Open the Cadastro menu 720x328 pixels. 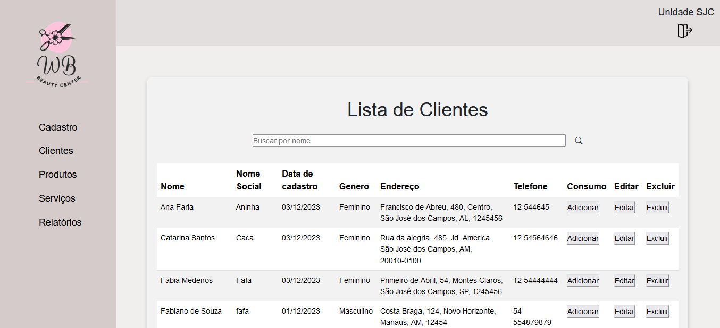click(58, 127)
